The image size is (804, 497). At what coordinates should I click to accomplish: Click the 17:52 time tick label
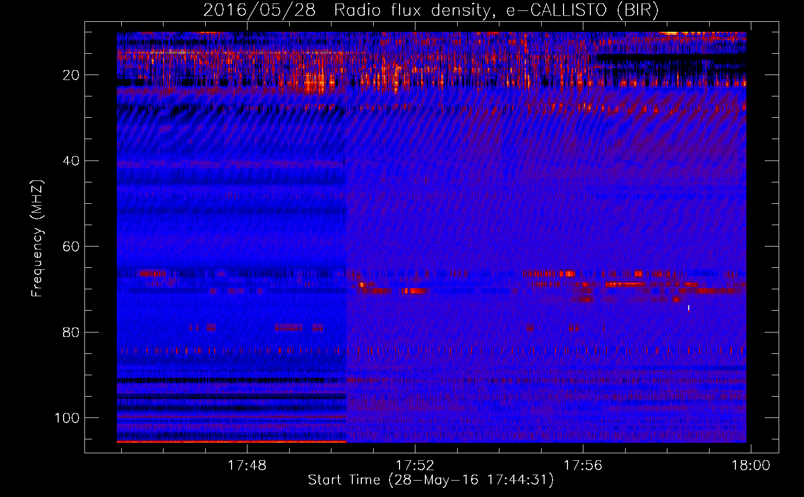click(414, 465)
